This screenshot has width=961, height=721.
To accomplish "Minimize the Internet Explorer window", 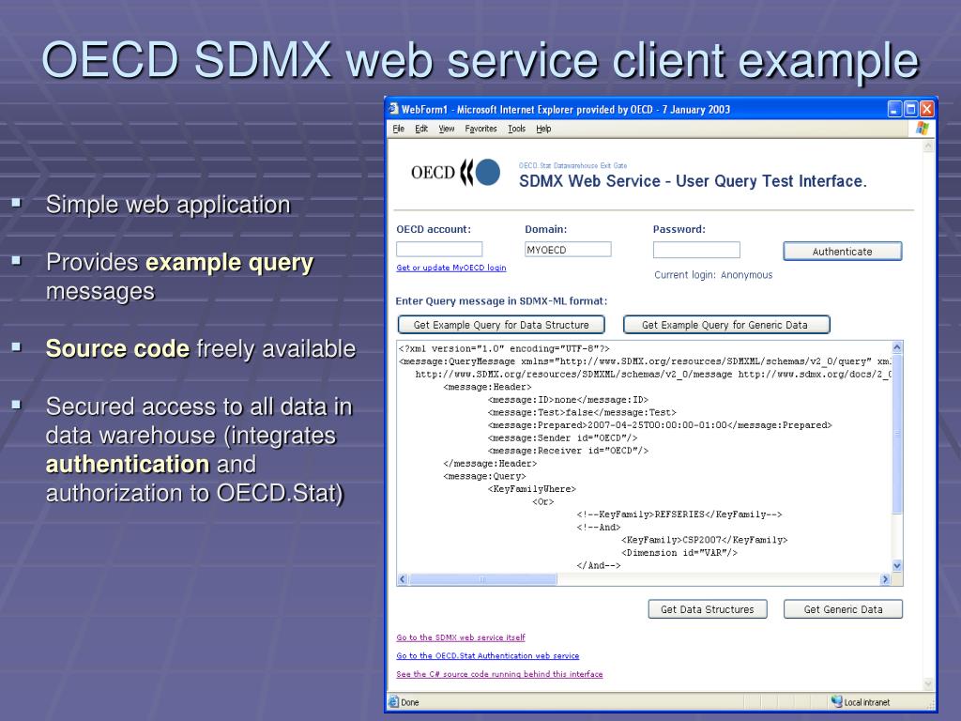I will point(894,109).
